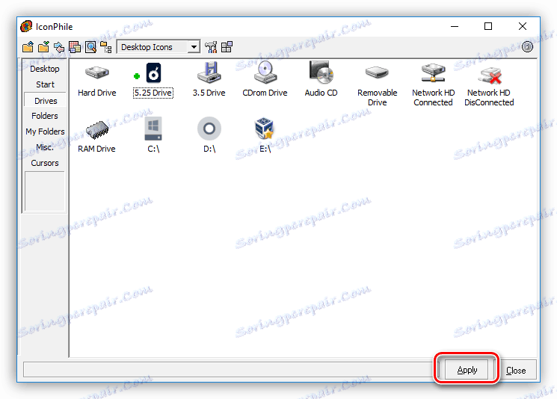Click the hammer and tools settings icon
The height and width of the screenshot is (399, 557).
click(211, 47)
